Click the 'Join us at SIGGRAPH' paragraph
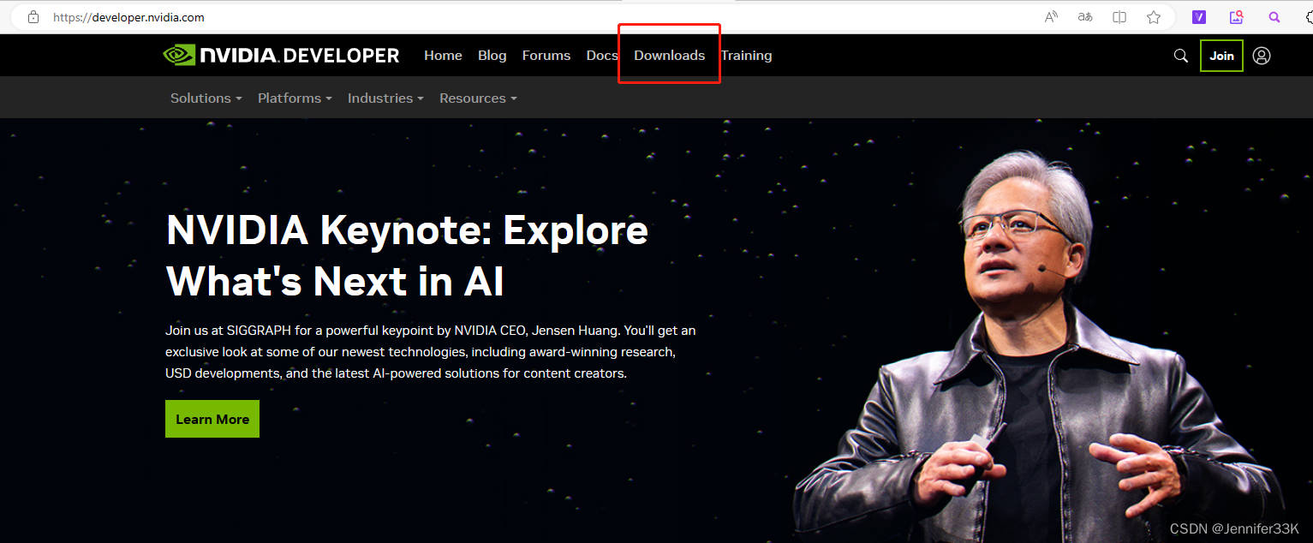 pos(431,352)
